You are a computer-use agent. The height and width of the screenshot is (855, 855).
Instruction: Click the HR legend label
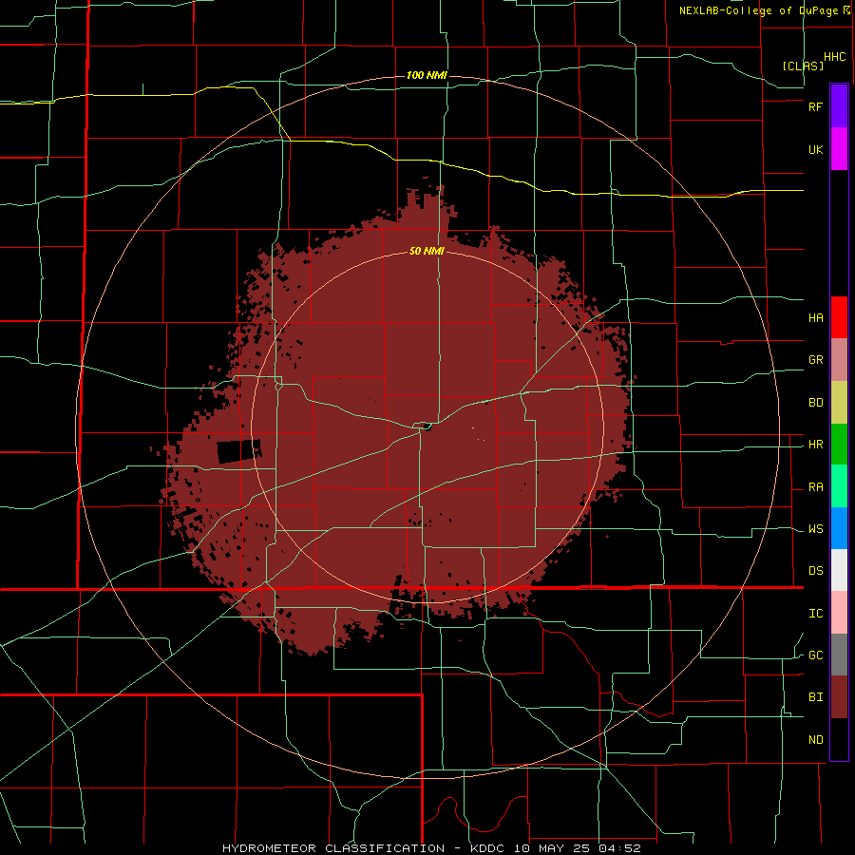(815, 445)
